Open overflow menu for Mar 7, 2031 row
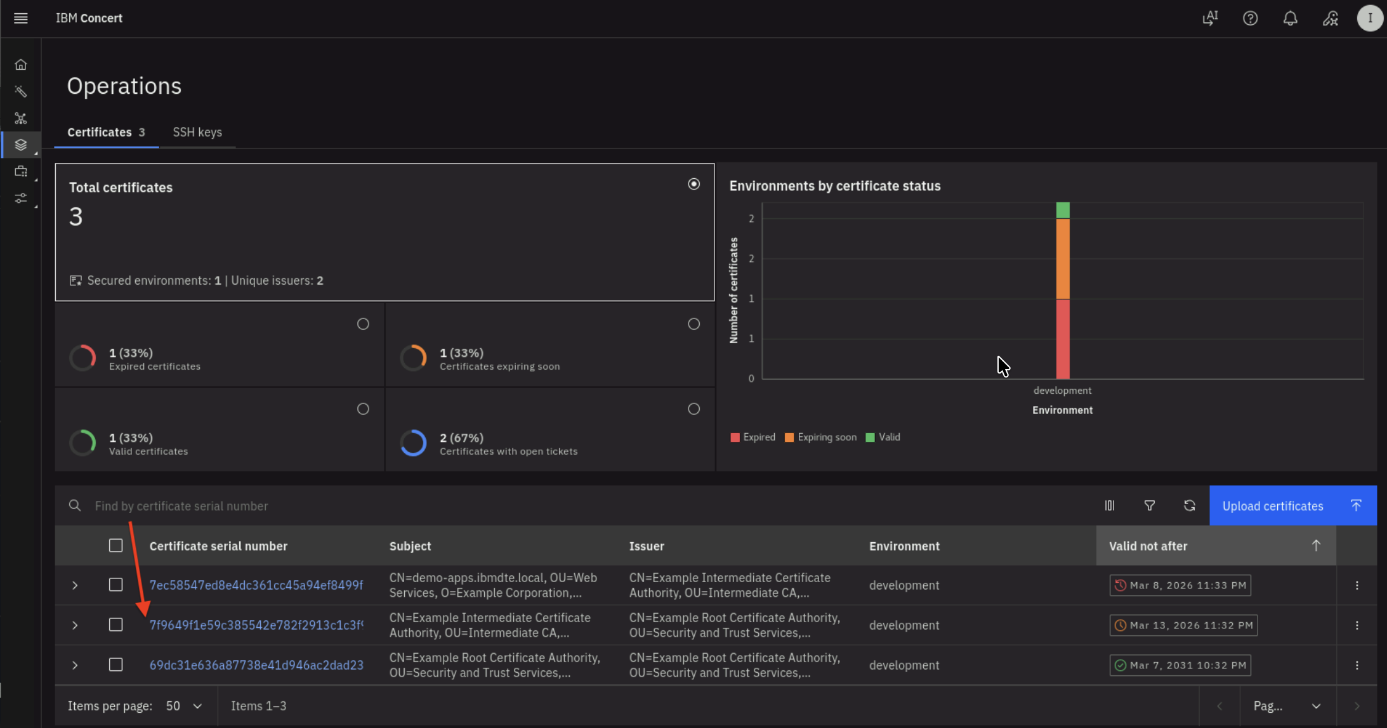This screenshot has height=728, width=1387. 1357,665
